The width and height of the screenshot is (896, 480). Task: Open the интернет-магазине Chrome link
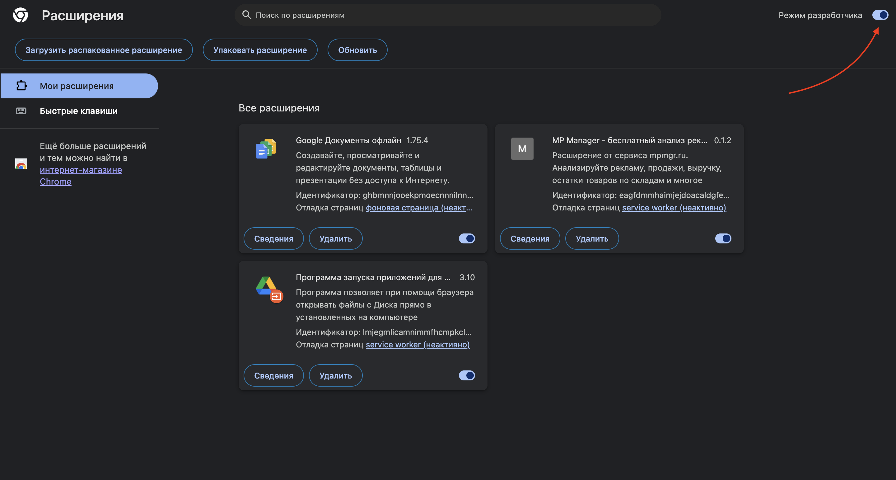click(81, 170)
